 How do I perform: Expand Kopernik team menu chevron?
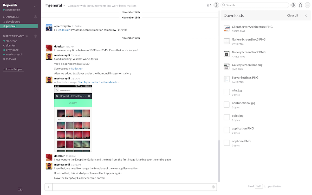click(x=35, y=6)
